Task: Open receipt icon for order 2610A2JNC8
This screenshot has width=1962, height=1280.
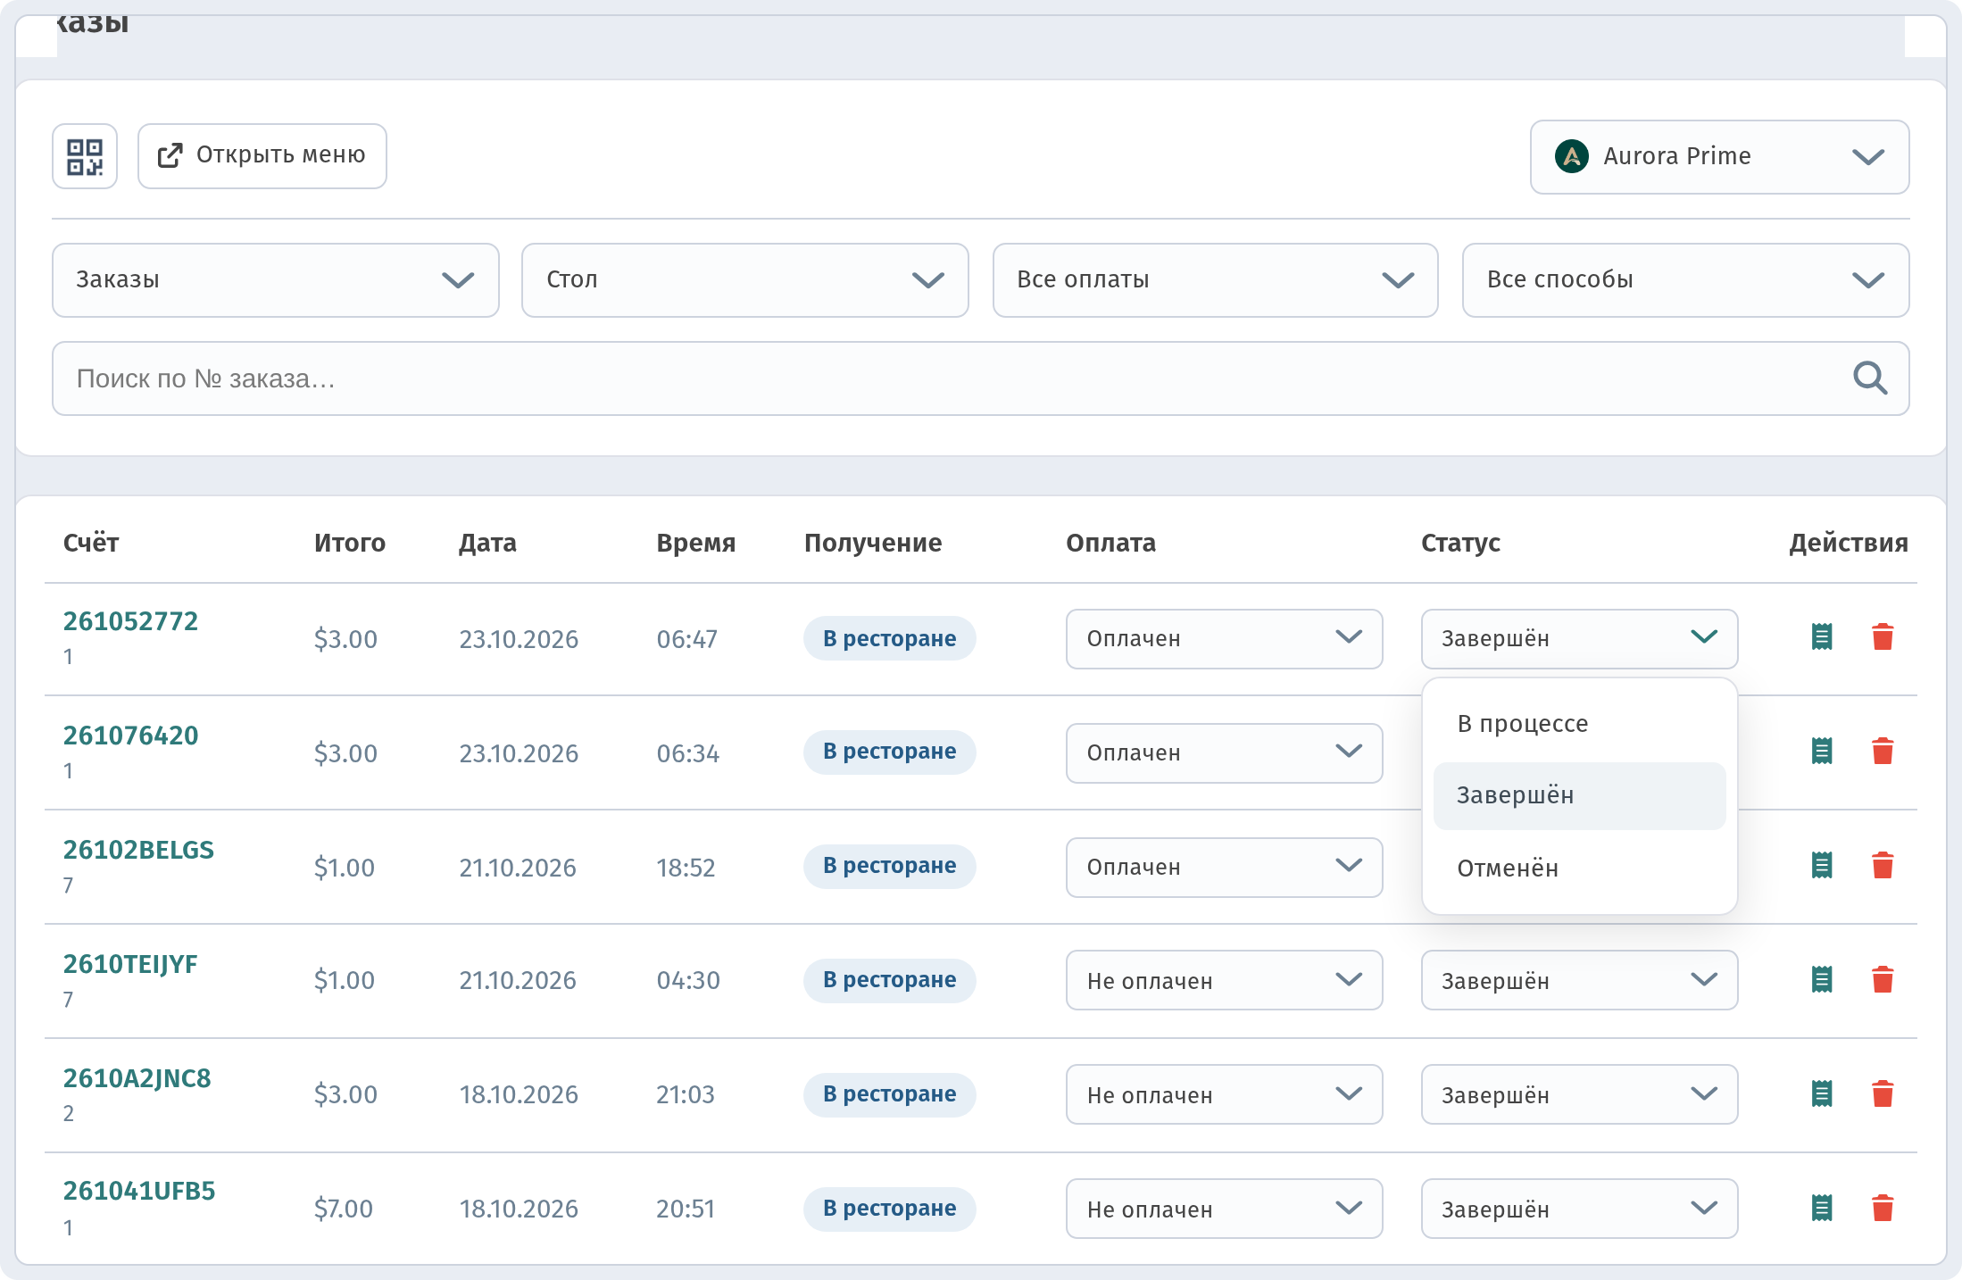Action: (x=1822, y=1094)
